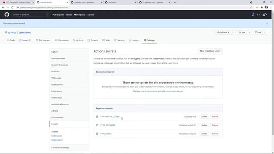Screen dimensions: 274x154
Task: Open the user avatar menu
Action: point(265,15)
